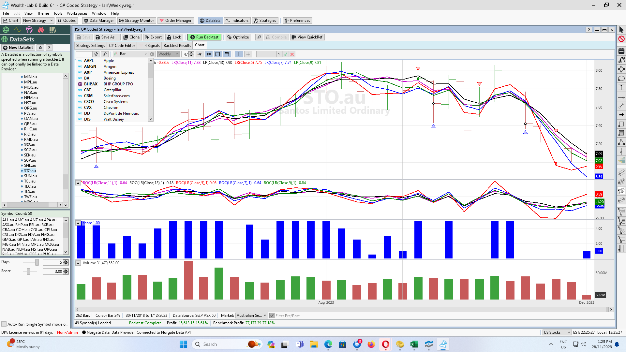Click the red no-drawing cancel tool
Image resolution: width=626 pixels, height=352 pixels.
(621, 39)
